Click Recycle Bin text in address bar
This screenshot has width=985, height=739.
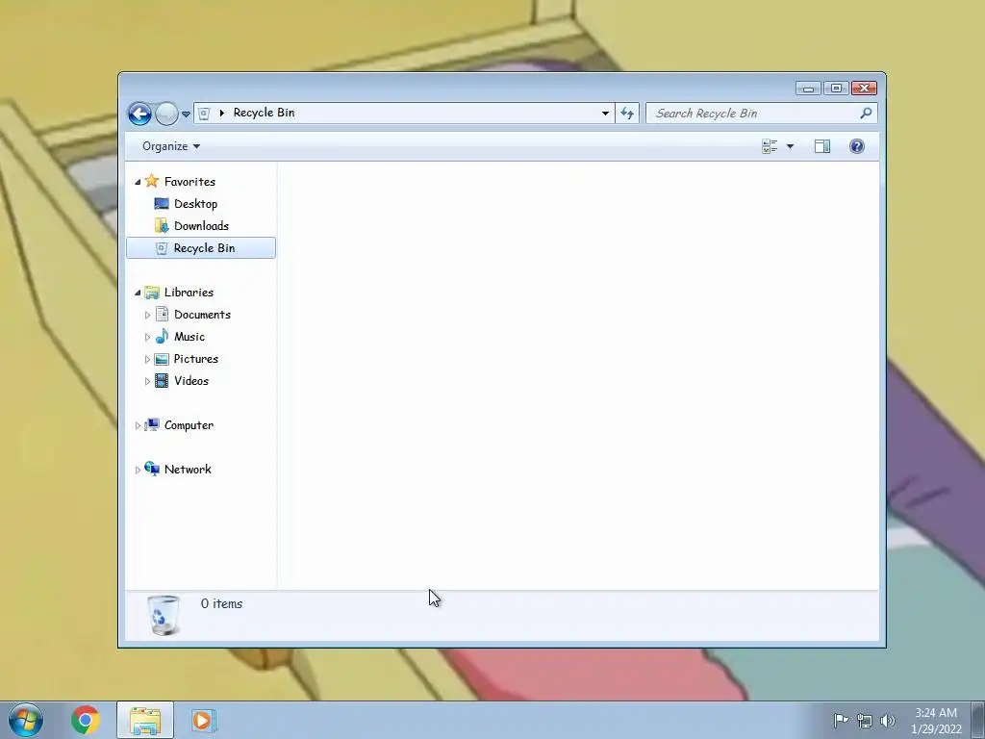264,113
